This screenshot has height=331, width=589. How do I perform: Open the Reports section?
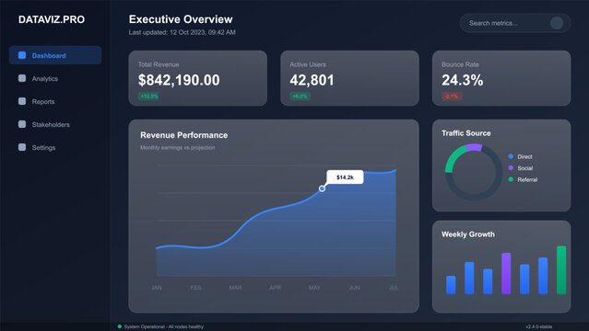[55, 101]
